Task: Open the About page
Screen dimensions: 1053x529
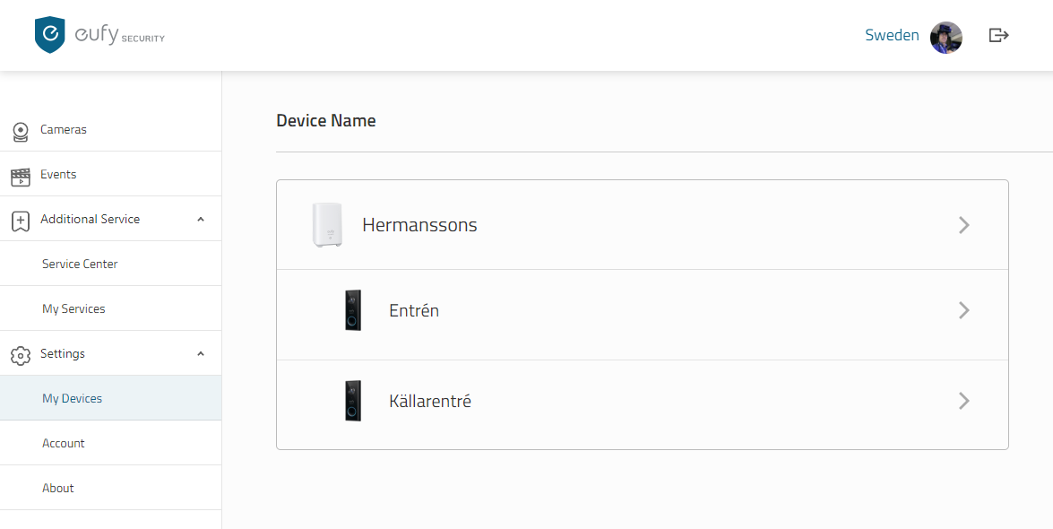Action: pyautogui.click(x=58, y=487)
